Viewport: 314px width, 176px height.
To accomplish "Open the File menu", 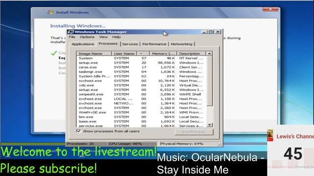I will [72, 37].
